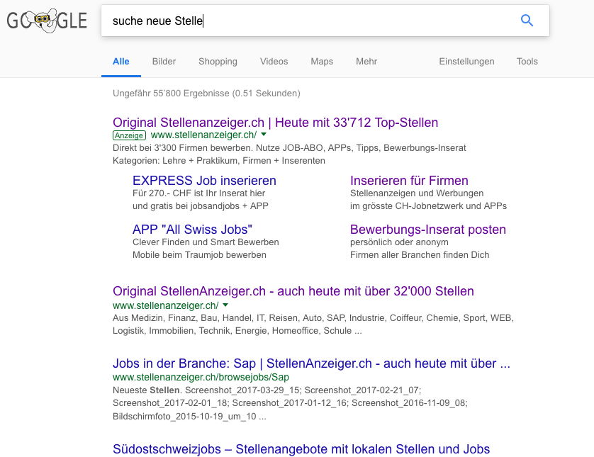Click the 'APP "All Swiss Jobs"' link
The image size is (594, 457).
pyautogui.click(x=192, y=230)
